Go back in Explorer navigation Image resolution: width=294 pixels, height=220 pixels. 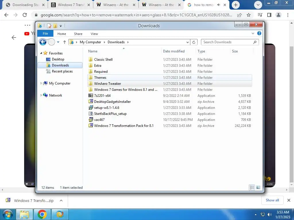(43, 42)
